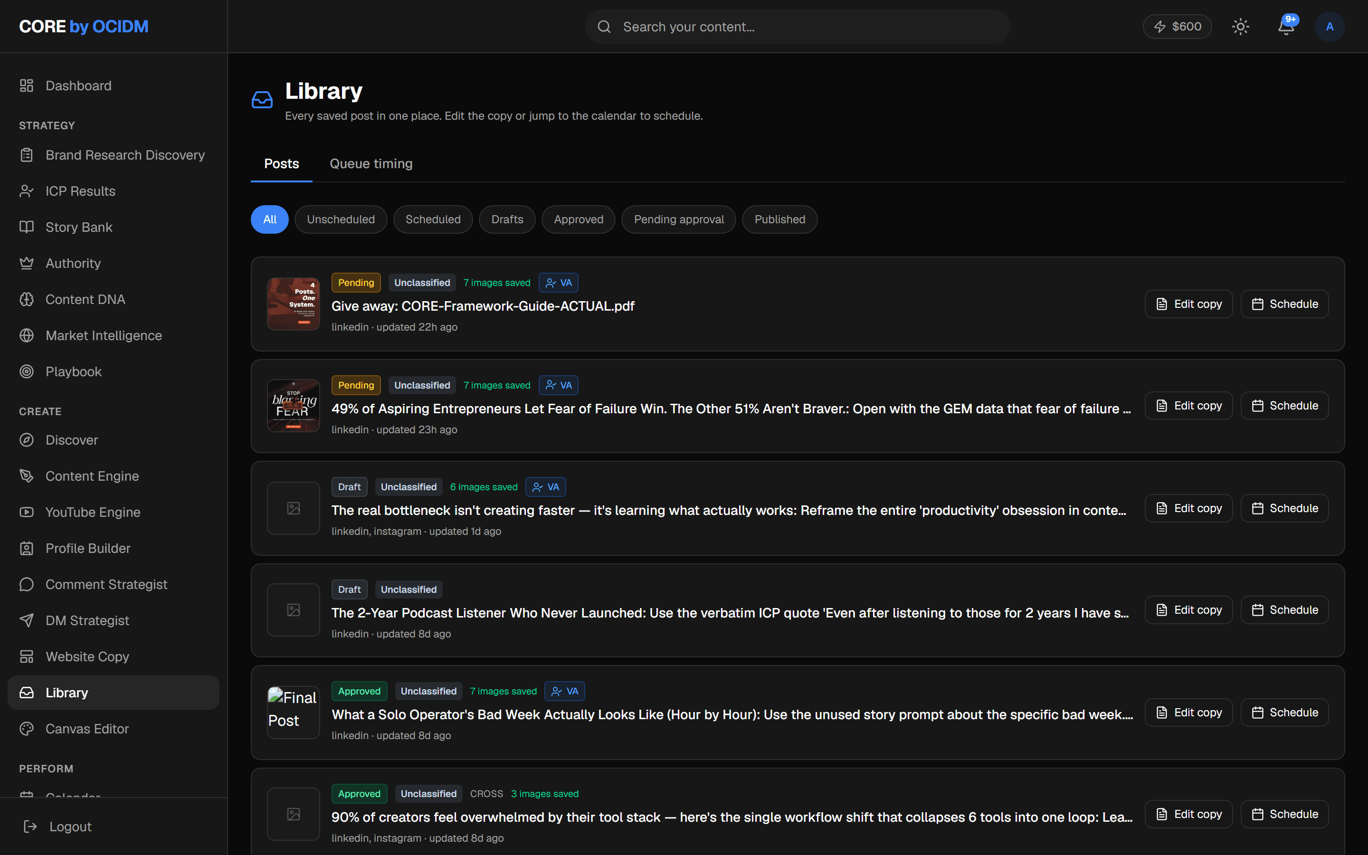1368x855 pixels.
Task: Filter posts by Unscheduled
Action: [341, 219]
